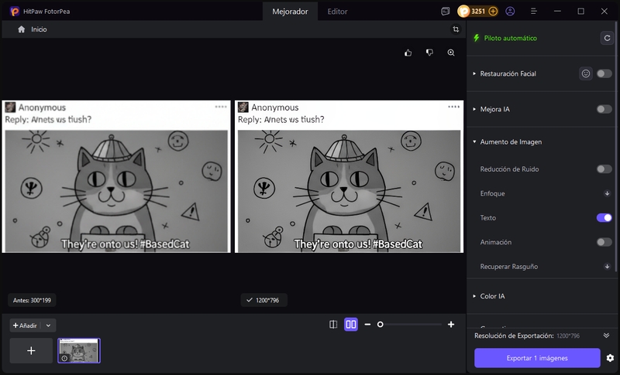Click the magnifier zoom-in icon above preview

451,53
